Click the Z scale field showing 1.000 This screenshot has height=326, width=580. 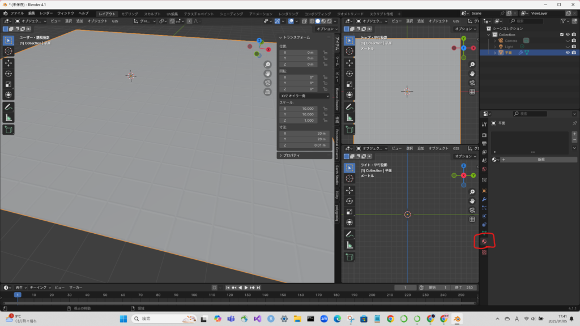coord(300,120)
